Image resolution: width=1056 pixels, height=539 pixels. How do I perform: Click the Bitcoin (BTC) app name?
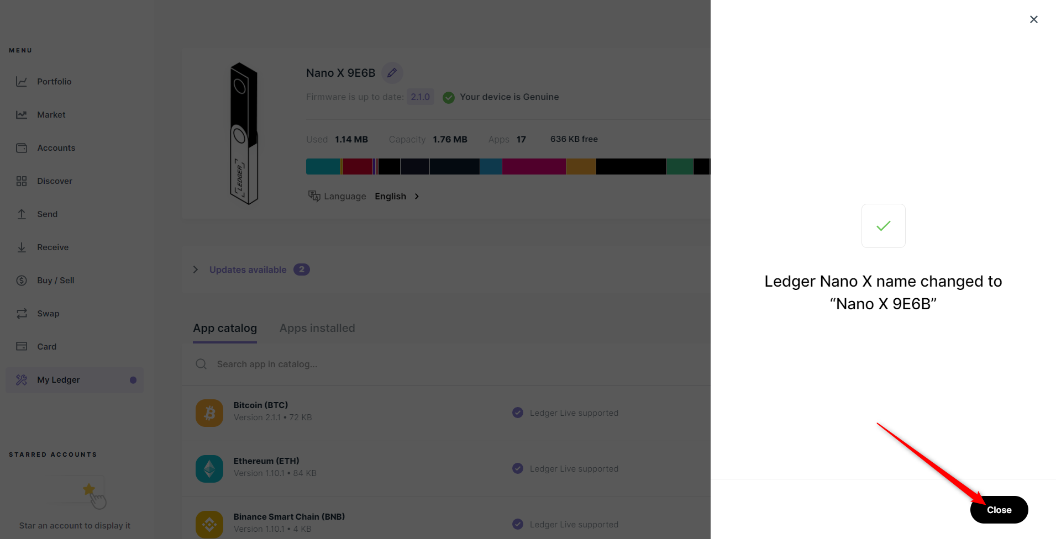click(261, 405)
